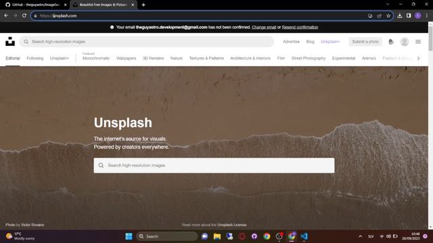The width and height of the screenshot is (433, 243).
Task: Focus the top search high-resolution images field
Action: coord(147,42)
